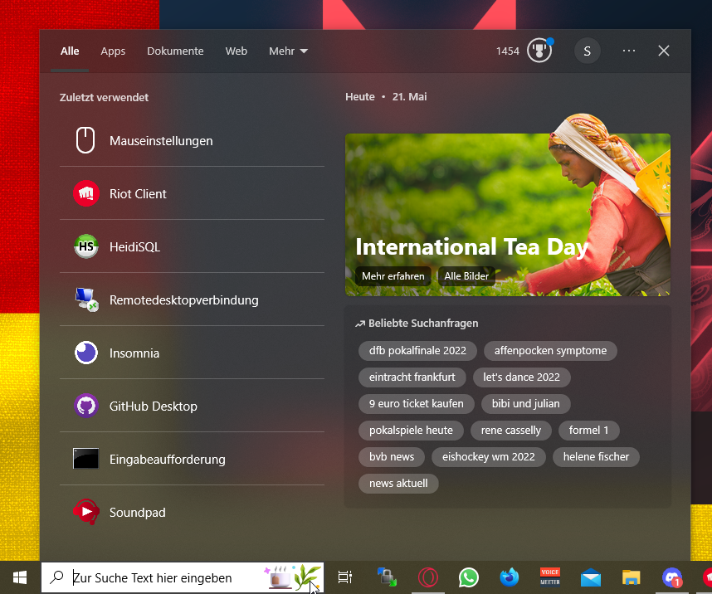Launch Opera browser from the taskbar
The image size is (712, 594).
tap(428, 577)
